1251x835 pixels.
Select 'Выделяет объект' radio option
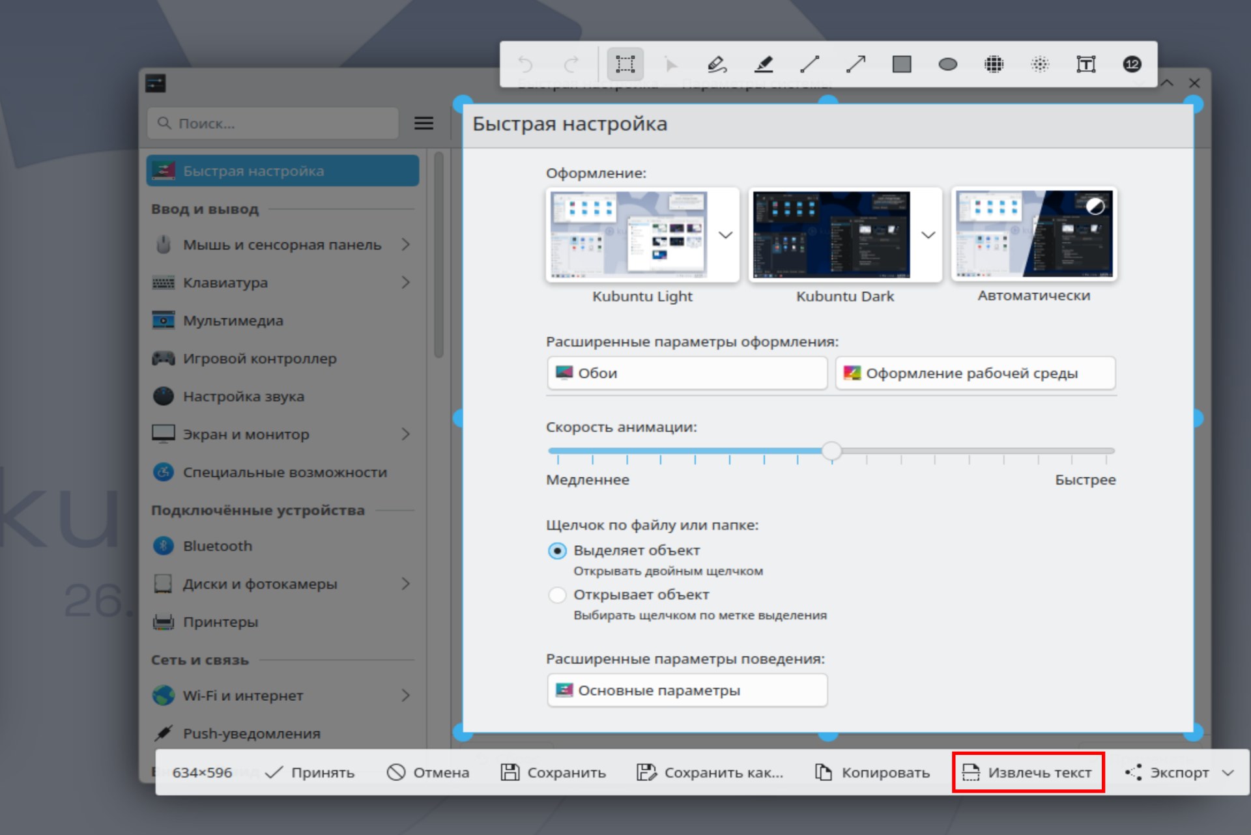click(x=557, y=551)
